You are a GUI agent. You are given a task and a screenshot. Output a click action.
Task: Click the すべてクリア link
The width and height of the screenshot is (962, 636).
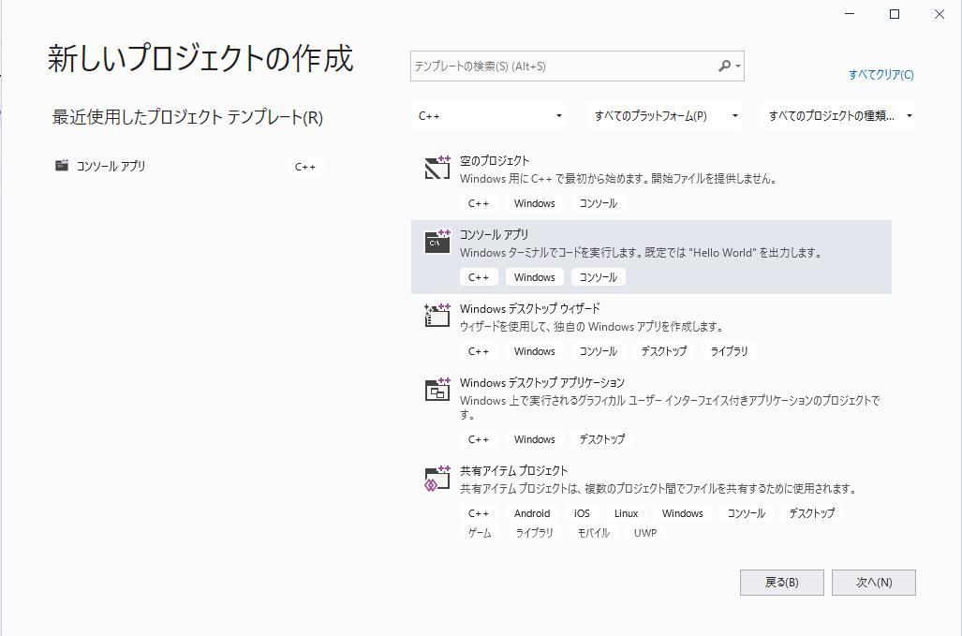(x=880, y=75)
